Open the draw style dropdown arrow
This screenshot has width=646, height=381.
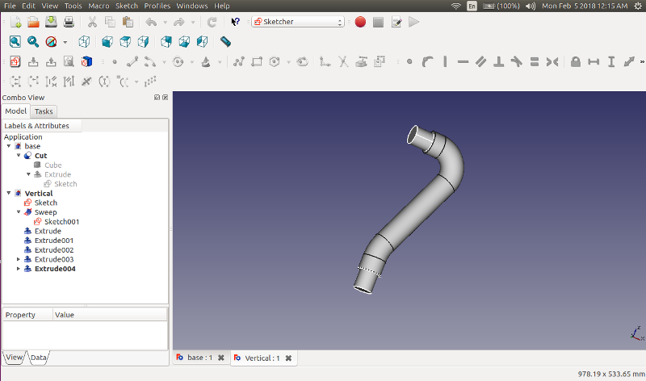(64, 42)
